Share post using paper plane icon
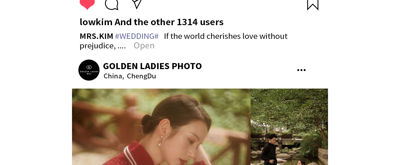This screenshot has height=165, width=400. click(137, 4)
